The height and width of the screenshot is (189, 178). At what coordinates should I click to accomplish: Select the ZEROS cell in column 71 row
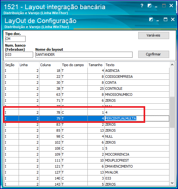(137, 100)
